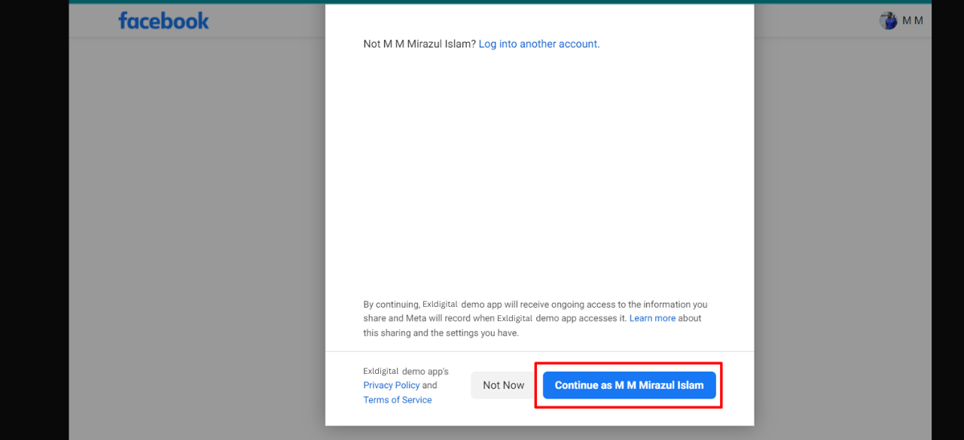964x440 pixels.
Task: Open the profile avatar in the header
Action: pos(889,20)
